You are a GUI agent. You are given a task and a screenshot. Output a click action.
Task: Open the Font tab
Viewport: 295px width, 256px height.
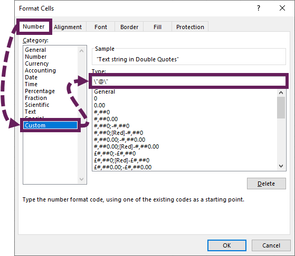101,27
